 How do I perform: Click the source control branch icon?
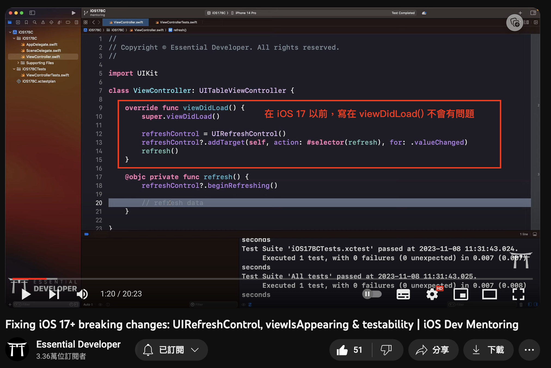pos(86,13)
